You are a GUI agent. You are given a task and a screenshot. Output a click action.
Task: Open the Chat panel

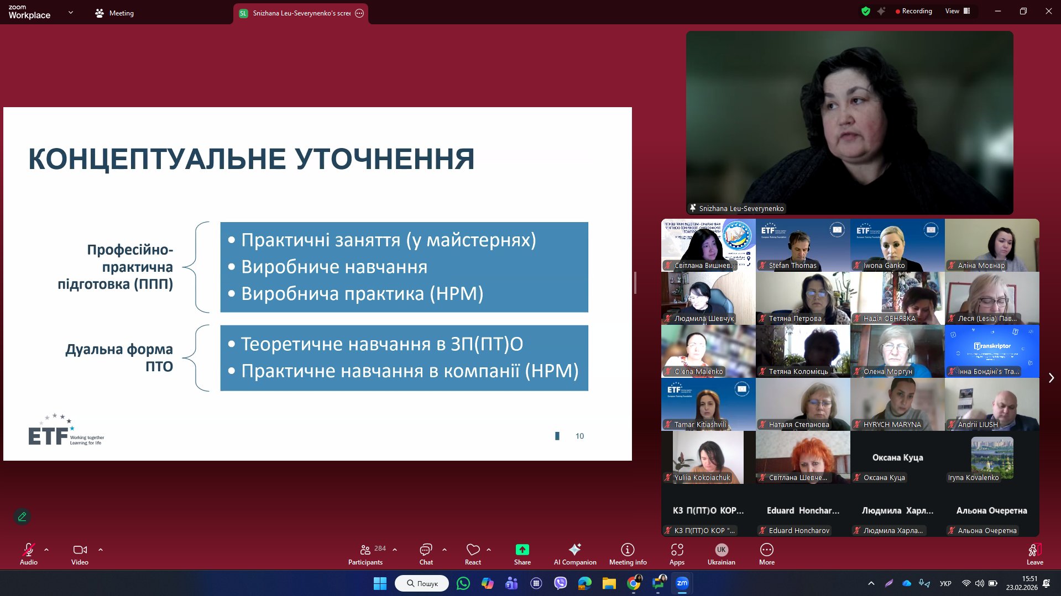[x=426, y=553]
